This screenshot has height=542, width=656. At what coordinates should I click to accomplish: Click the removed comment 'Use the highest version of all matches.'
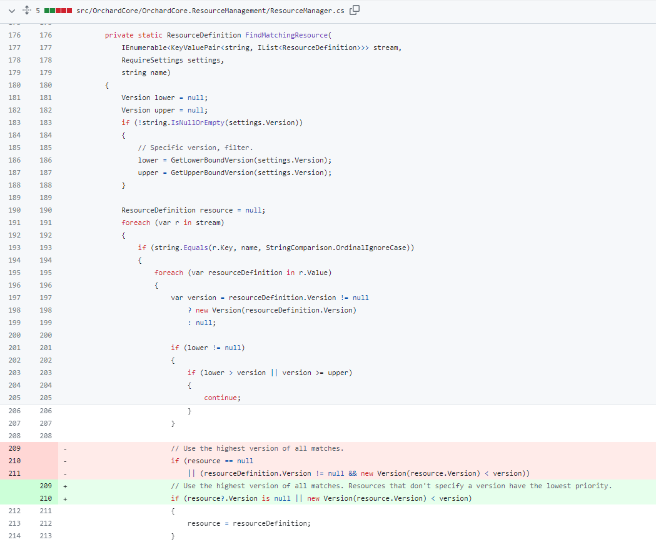click(x=257, y=449)
